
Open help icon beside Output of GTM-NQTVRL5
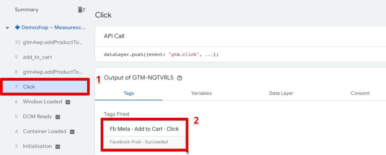pos(180,78)
